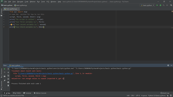The height and width of the screenshot is (97, 173).
Task: Print the console output
Action: (8, 82)
